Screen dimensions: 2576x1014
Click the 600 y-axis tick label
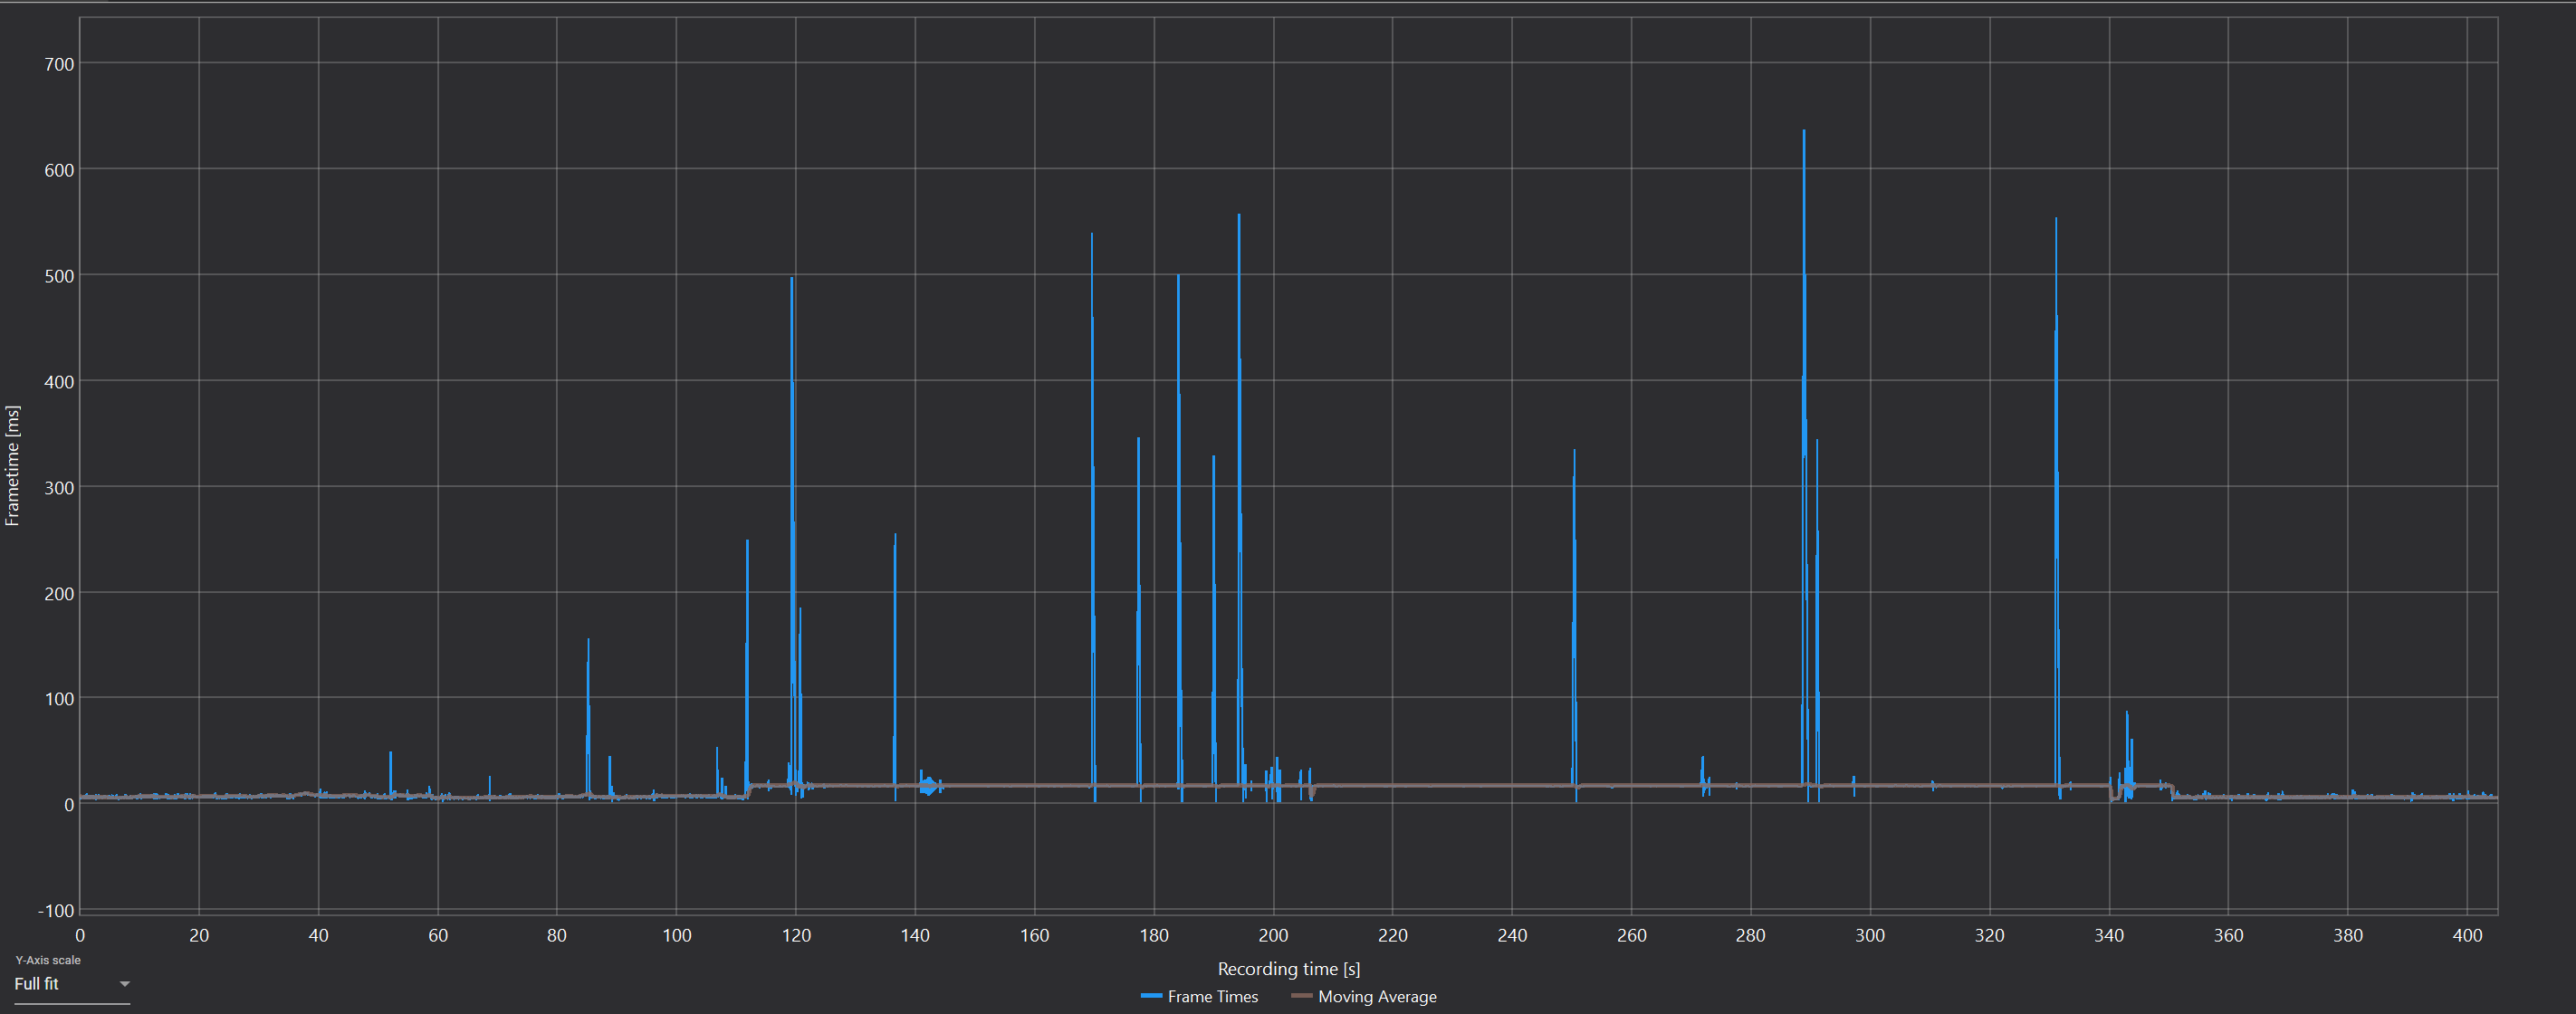(x=59, y=170)
